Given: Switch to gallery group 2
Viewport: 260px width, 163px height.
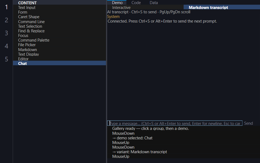Looking at the screenshot, I should coord(6,20).
